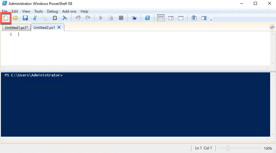276x153 pixels.
Task: Clear the console pane icon
Action: (65, 18)
